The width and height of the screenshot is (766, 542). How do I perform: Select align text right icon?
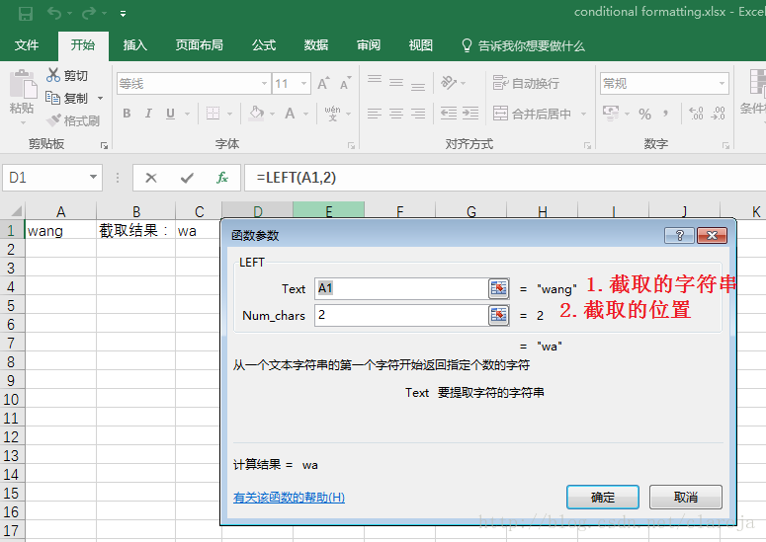[x=418, y=114]
